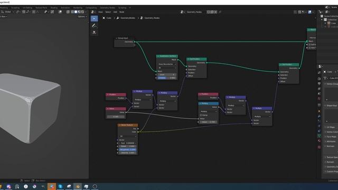Image resolution: width=338 pixels, height=190 pixels.
Task: Switch viewport to wireframe shading
Action: point(72,12)
